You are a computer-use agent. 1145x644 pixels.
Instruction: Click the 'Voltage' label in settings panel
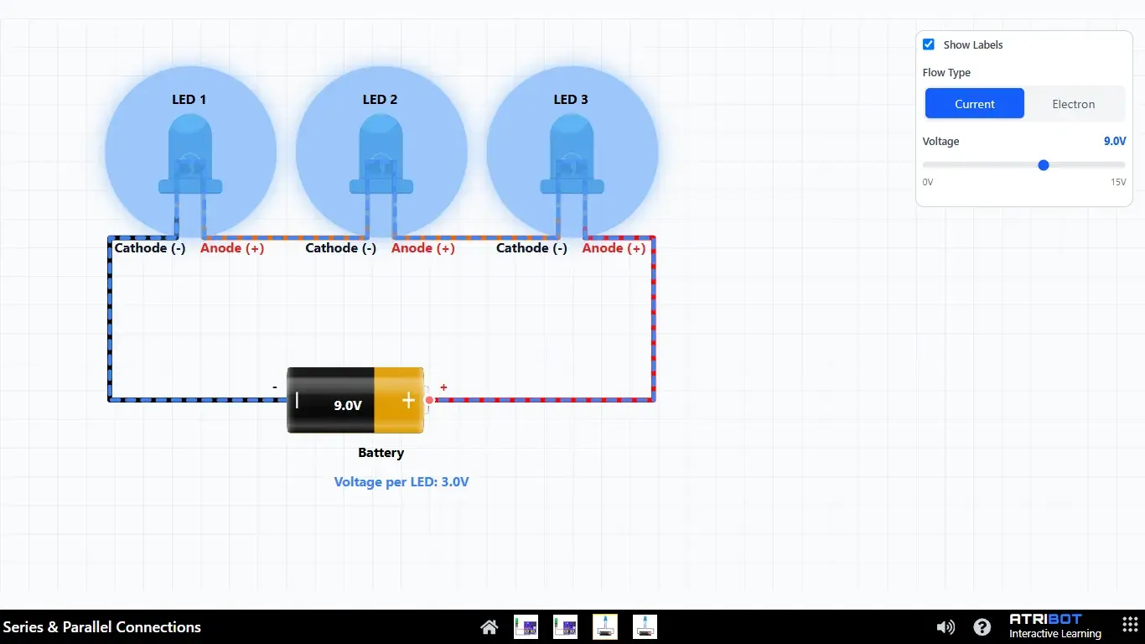940,142
